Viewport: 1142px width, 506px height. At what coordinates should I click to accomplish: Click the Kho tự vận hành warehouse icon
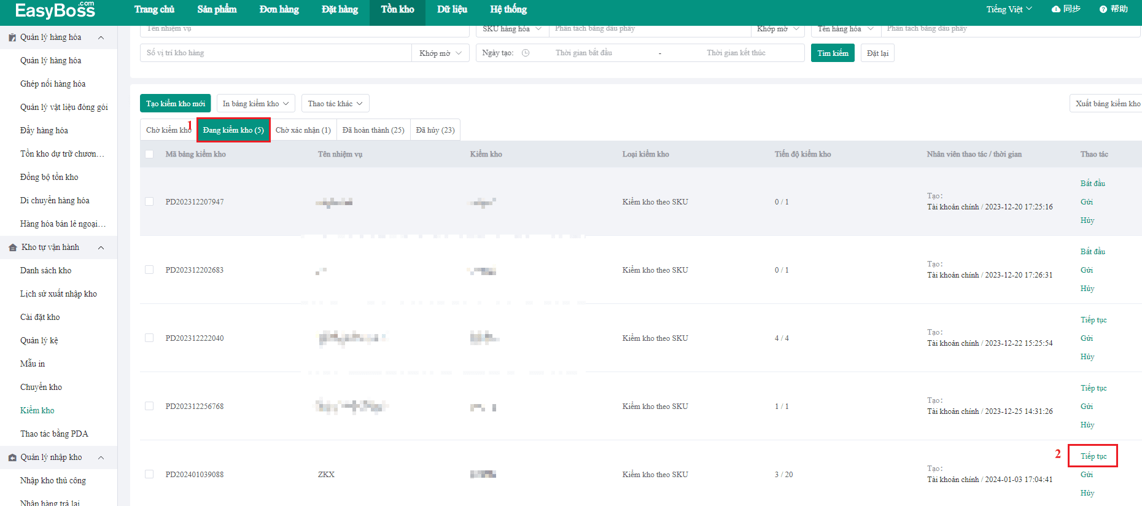point(13,247)
